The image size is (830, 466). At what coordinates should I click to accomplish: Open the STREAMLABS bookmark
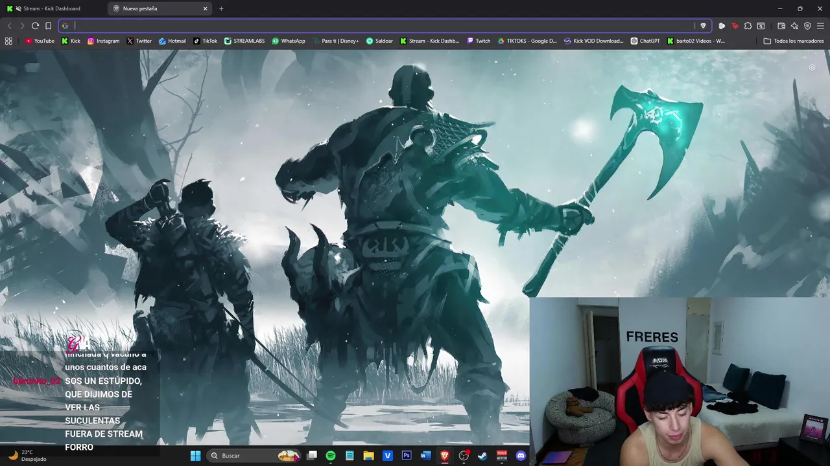(244, 41)
